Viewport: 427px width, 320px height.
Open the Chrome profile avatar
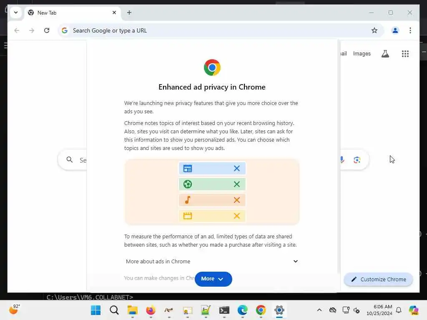395,30
